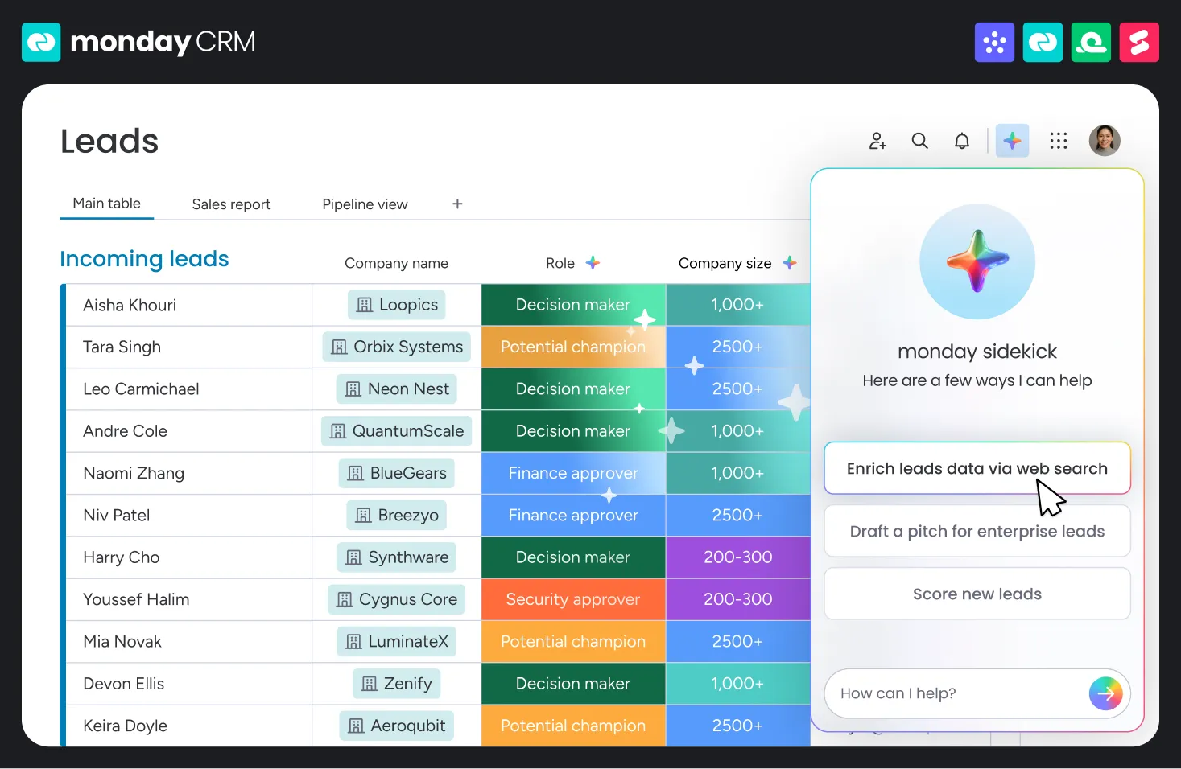Open the pink S app icon
The image size is (1181, 769).
[1139, 42]
